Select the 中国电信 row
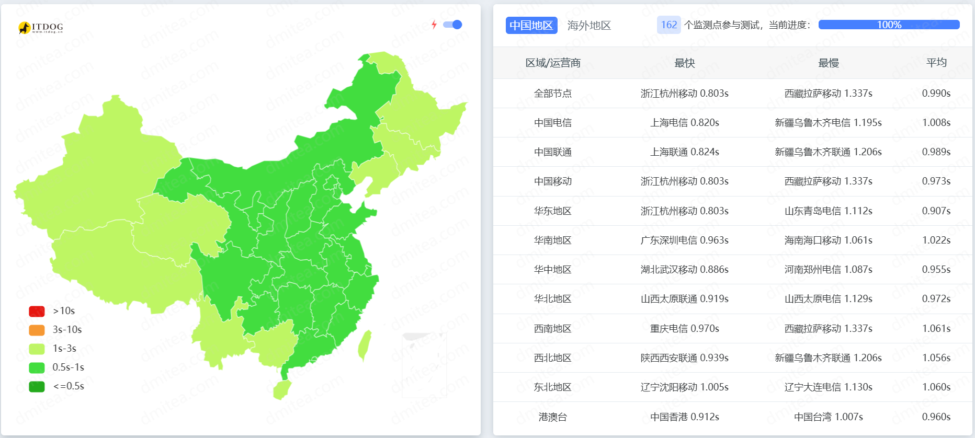This screenshot has height=438, width=975. pyautogui.click(x=552, y=123)
